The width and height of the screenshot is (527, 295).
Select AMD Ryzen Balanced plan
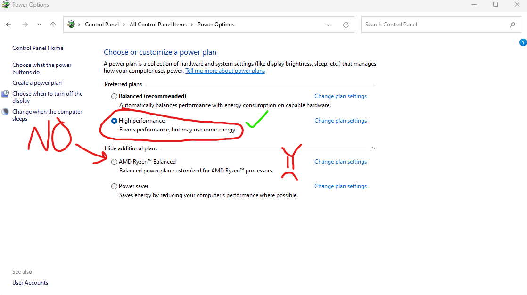tap(114, 162)
